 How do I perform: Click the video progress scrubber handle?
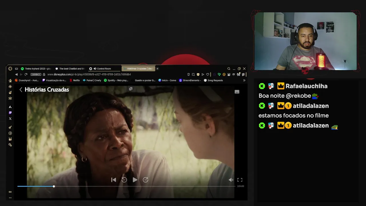pos(54,186)
